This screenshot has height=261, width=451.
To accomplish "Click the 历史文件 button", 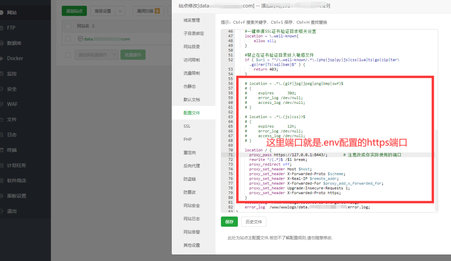I will tap(254, 222).
